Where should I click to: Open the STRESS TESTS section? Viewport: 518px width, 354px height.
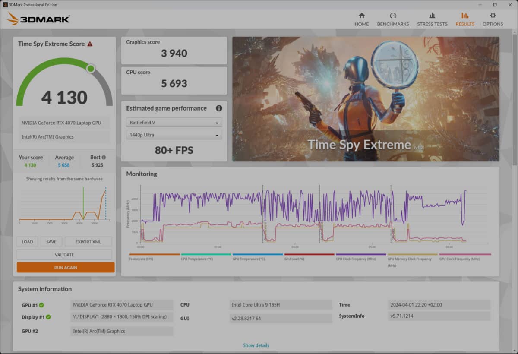coord(432,19)
